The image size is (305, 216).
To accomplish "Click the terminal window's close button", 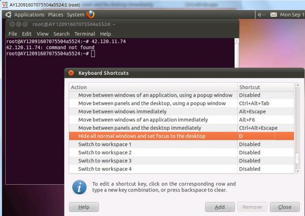I will [12, 24].
